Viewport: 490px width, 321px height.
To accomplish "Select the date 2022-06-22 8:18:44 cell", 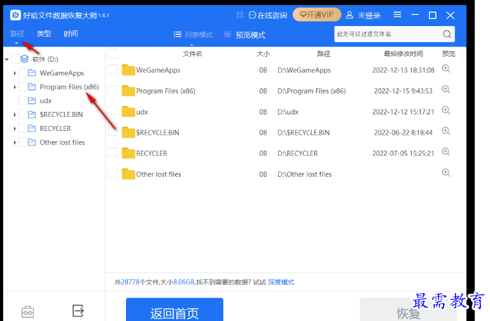I will click(x=403, y=133).
